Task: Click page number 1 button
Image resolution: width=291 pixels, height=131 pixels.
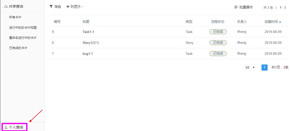Action: point(265,68)
